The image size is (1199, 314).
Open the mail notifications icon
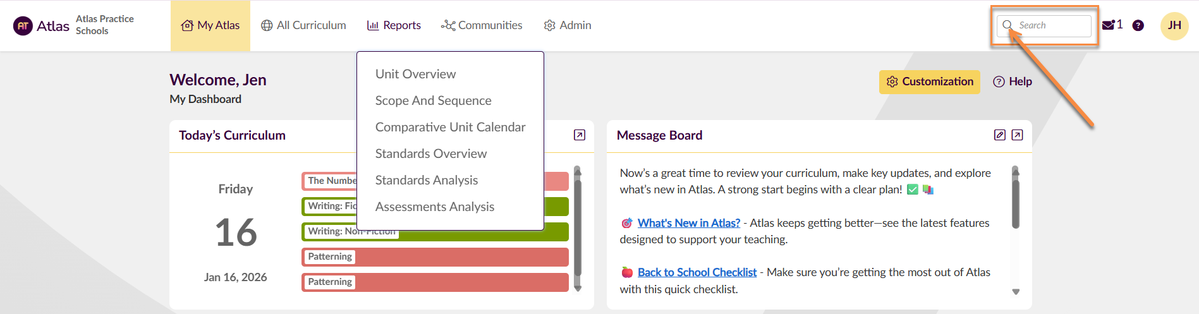coord(1108,25)
